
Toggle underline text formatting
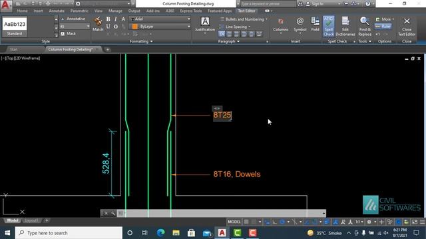click(108, 27)
